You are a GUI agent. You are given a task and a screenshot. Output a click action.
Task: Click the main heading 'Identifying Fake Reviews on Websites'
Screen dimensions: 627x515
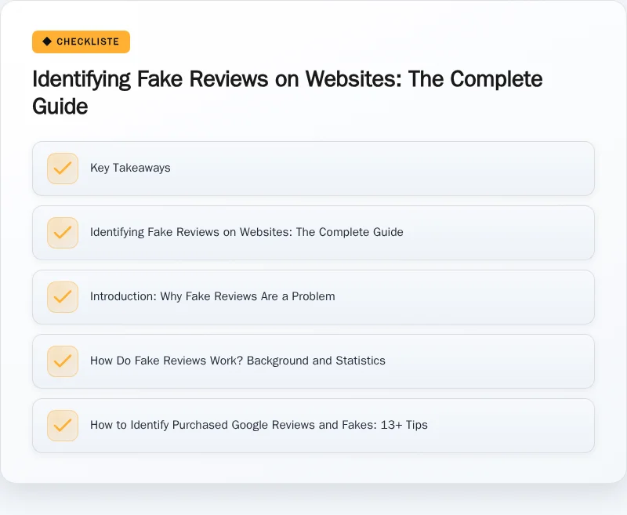coord(287,92)
